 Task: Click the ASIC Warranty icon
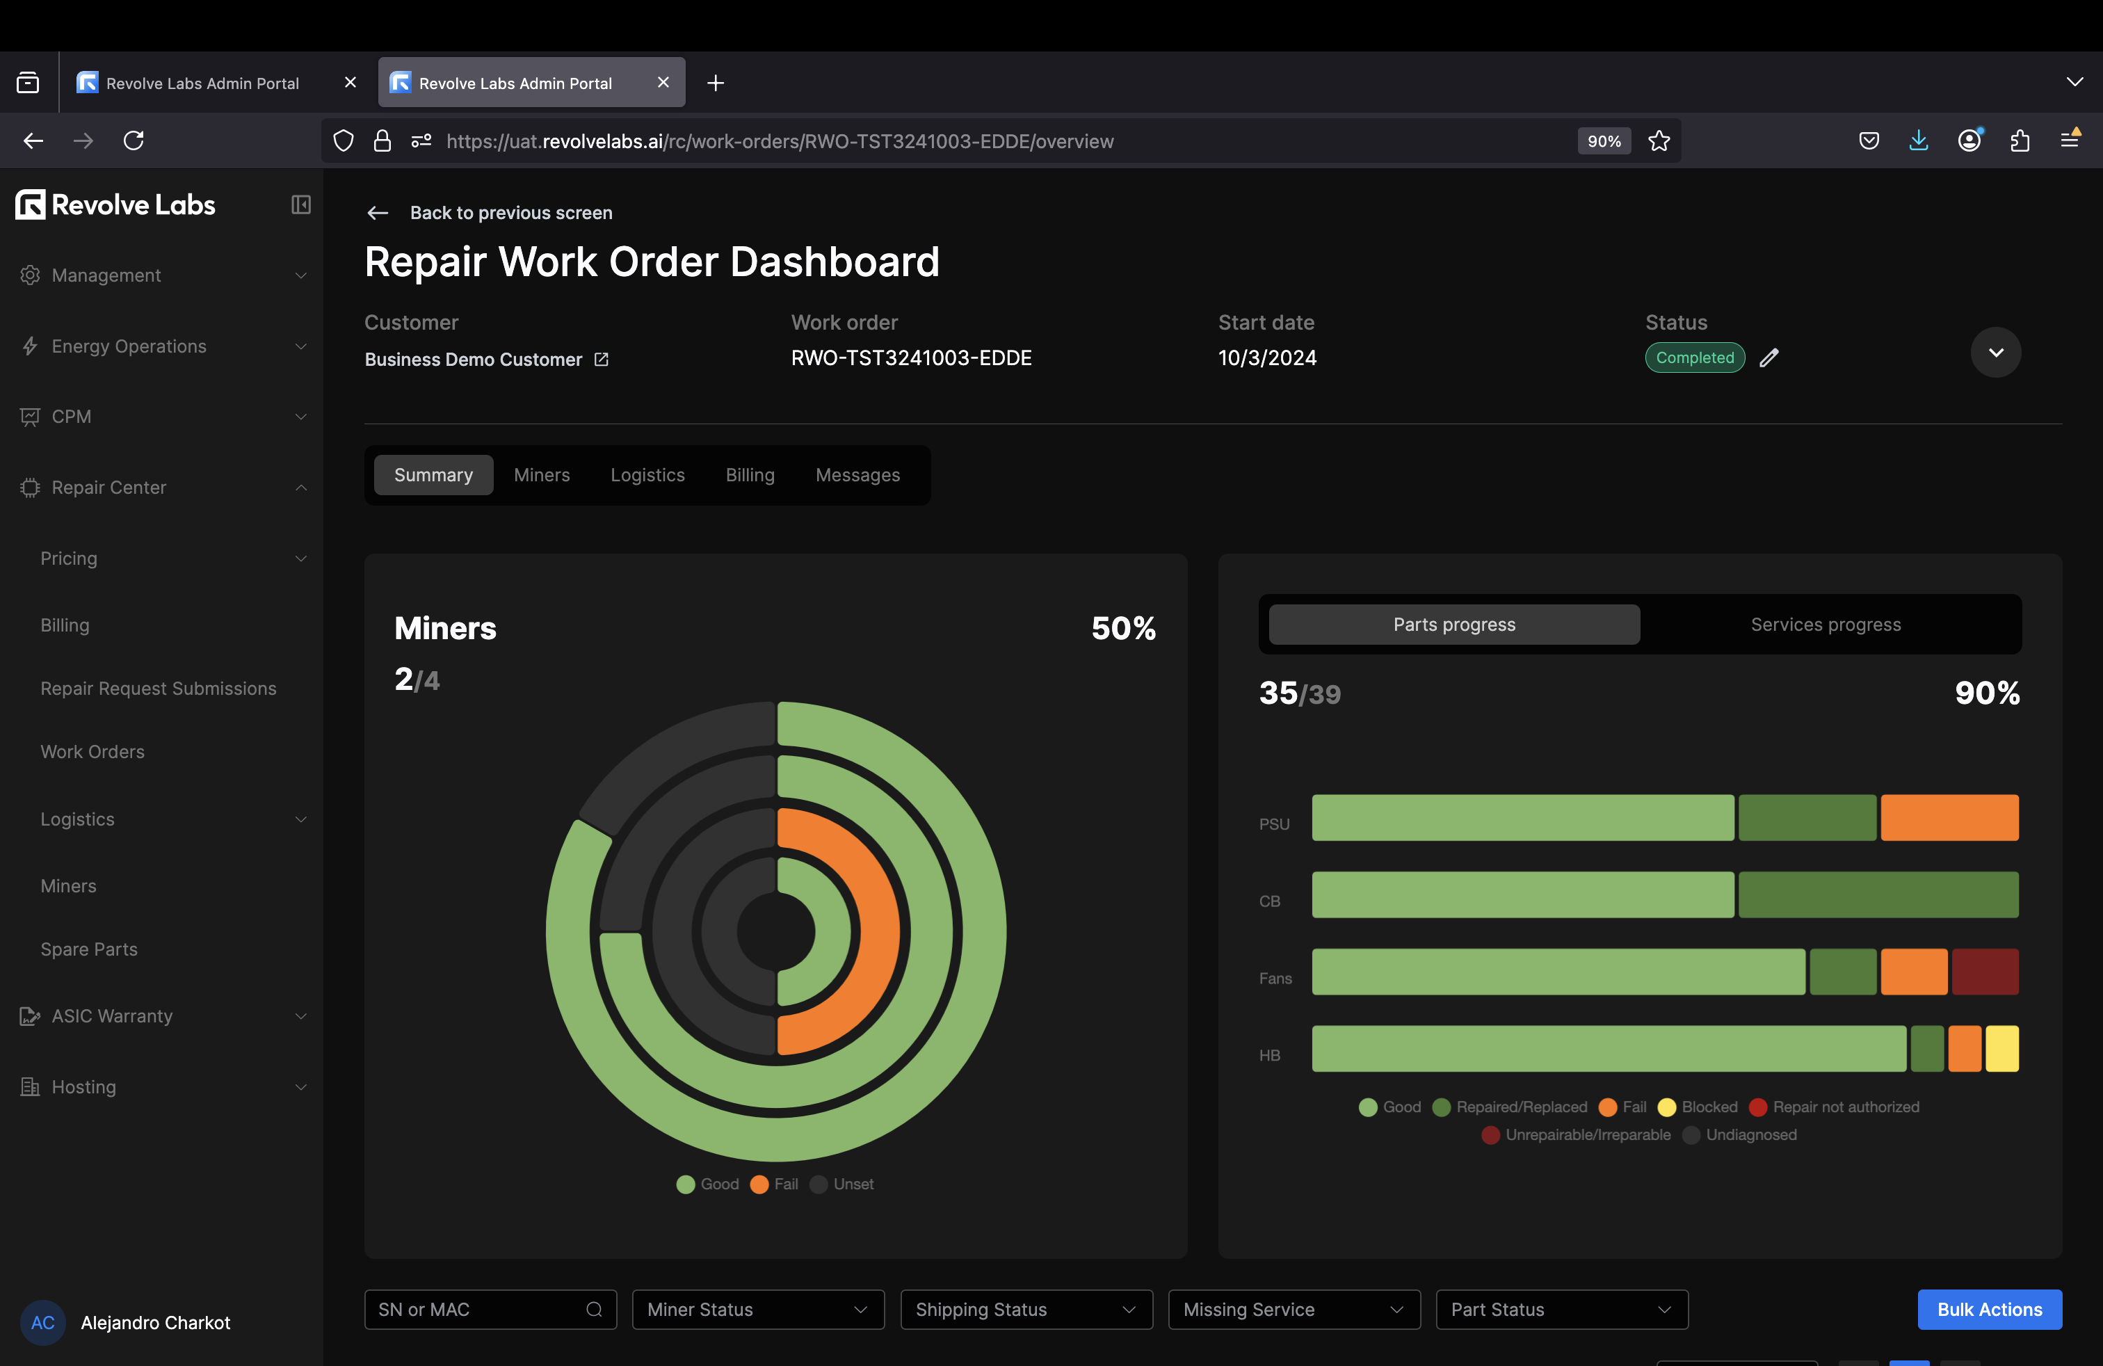click(29, 1016)
